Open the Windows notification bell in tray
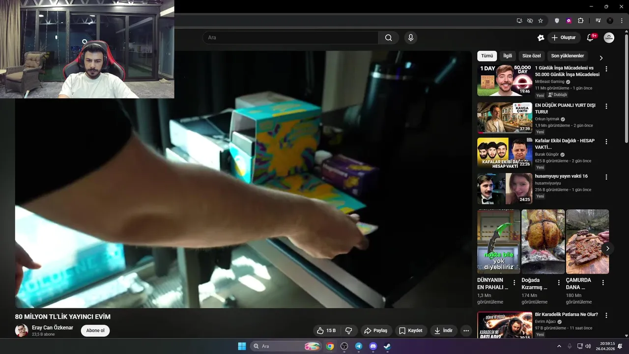This screenshot has height=354, width=629. (620, 346)
